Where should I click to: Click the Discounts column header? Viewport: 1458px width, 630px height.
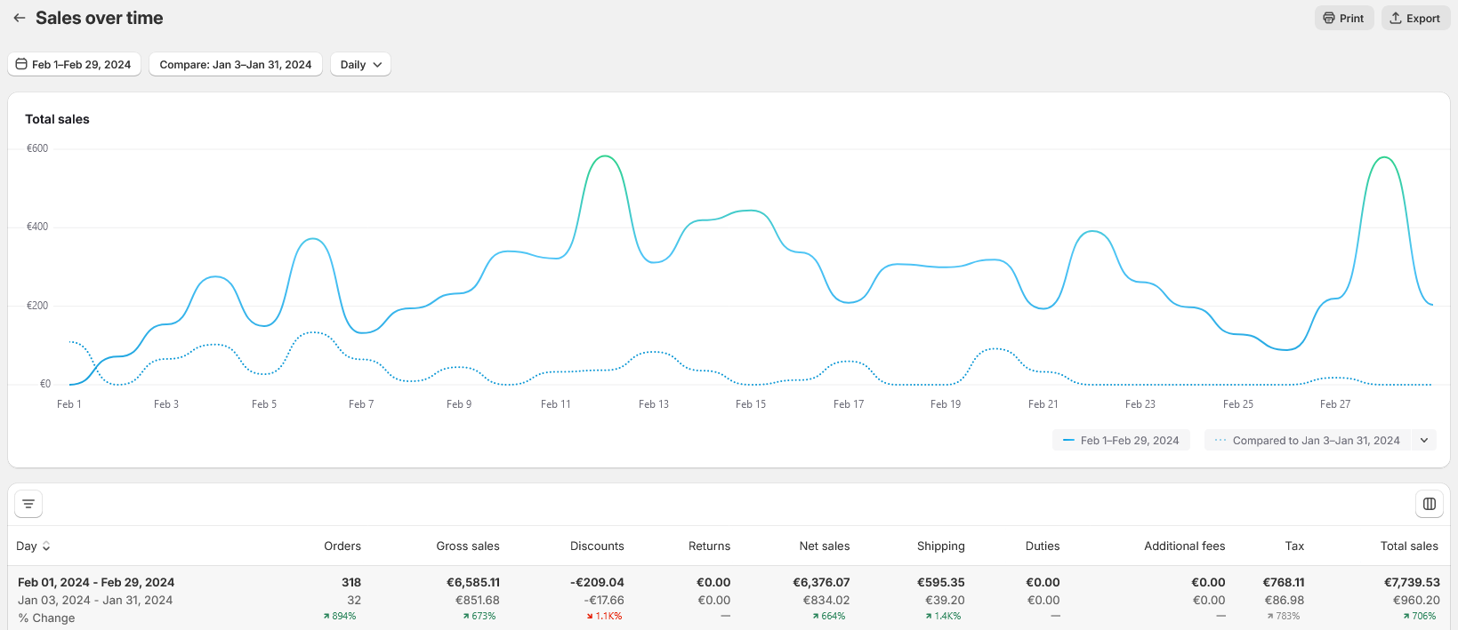tap(597, 546)
